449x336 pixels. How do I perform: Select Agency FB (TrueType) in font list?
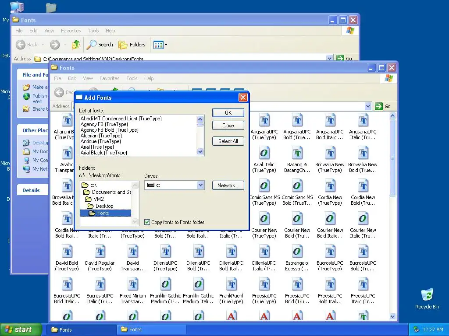click(104, 124)
